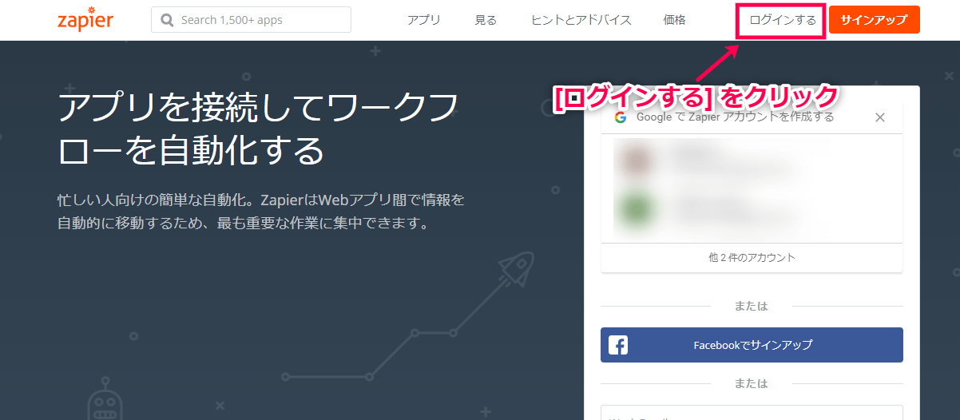Click Facebookでサインアップ button
The width and height of the screenshot is (960, 420).
pyautogui.click(x=752, y=345)
